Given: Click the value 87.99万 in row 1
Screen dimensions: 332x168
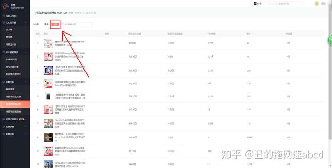Looking at the screenshot, I should point(133,43).
